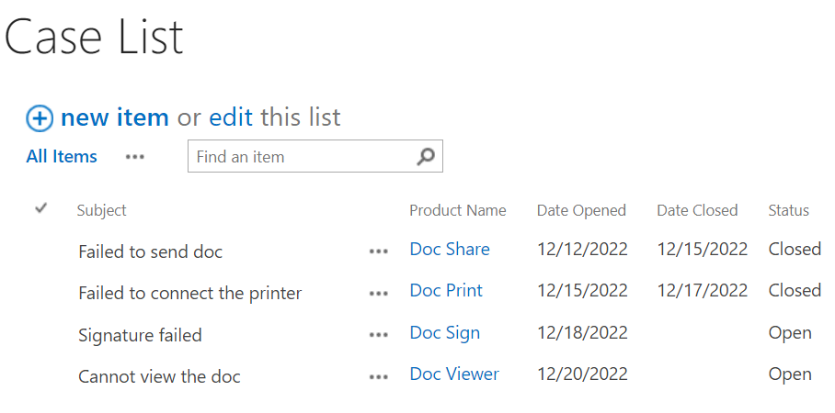835x413 pixels.
Task: Open ellipsis menu for Signature failed
Action: coord(379,335)
